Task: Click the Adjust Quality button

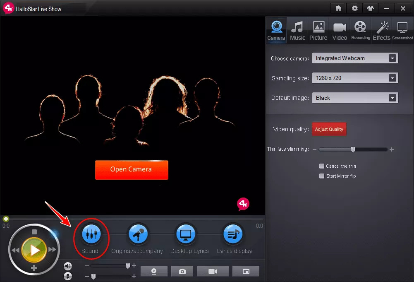Action: [x=329, y=129]
